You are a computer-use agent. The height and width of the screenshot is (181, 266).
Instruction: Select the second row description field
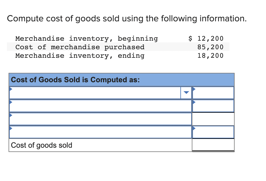100,106
